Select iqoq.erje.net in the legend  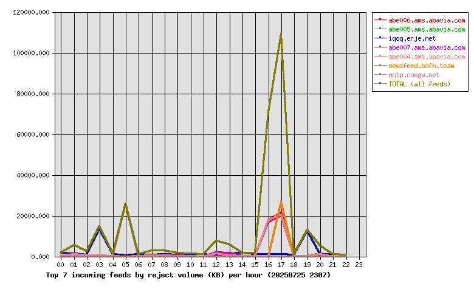click(x=405, y=38)
